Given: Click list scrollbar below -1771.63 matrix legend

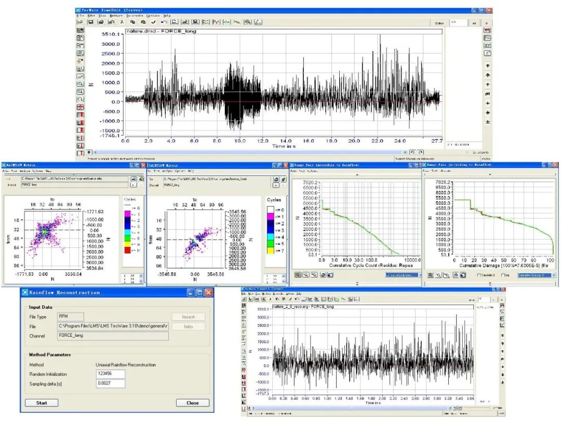Looking at the screenshot, I should (x=141, y=279).
